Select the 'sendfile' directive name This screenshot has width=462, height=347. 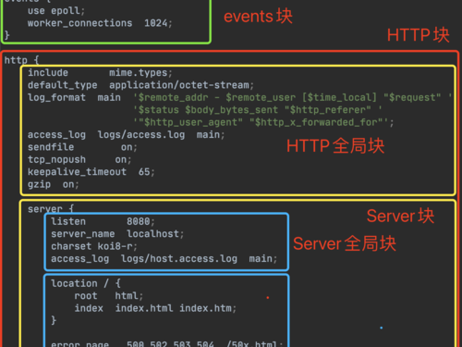point(51,147)
